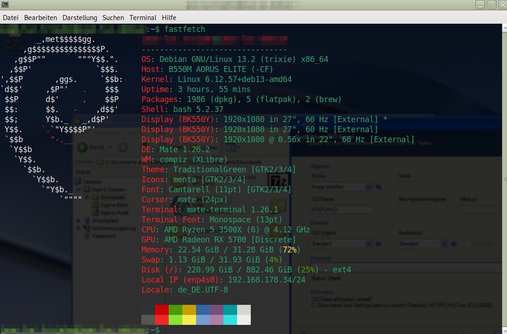Open the Terminal menu
Image resolution: width=507 pixels, height=334 pixels.
coord(143,18)
